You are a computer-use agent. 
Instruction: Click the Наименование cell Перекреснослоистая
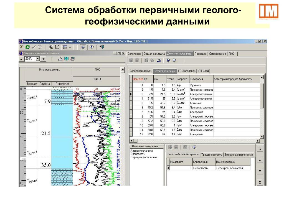click(x=233, y=168)
